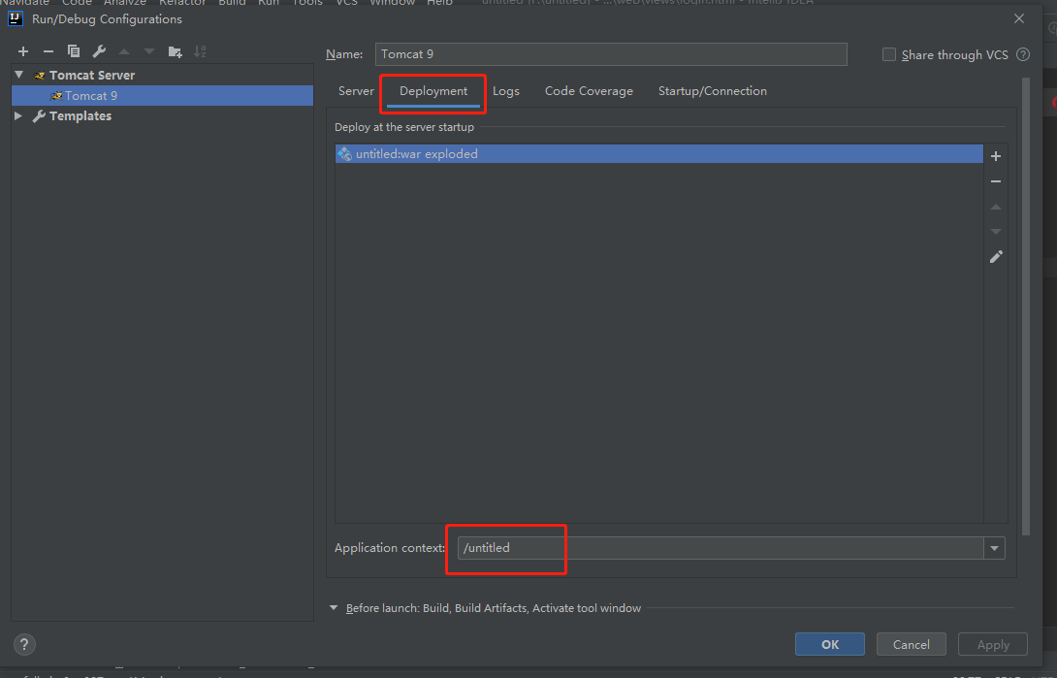Add a deployment artifact with plus icon
1057x678 pixels.
[x=996, y=156]
